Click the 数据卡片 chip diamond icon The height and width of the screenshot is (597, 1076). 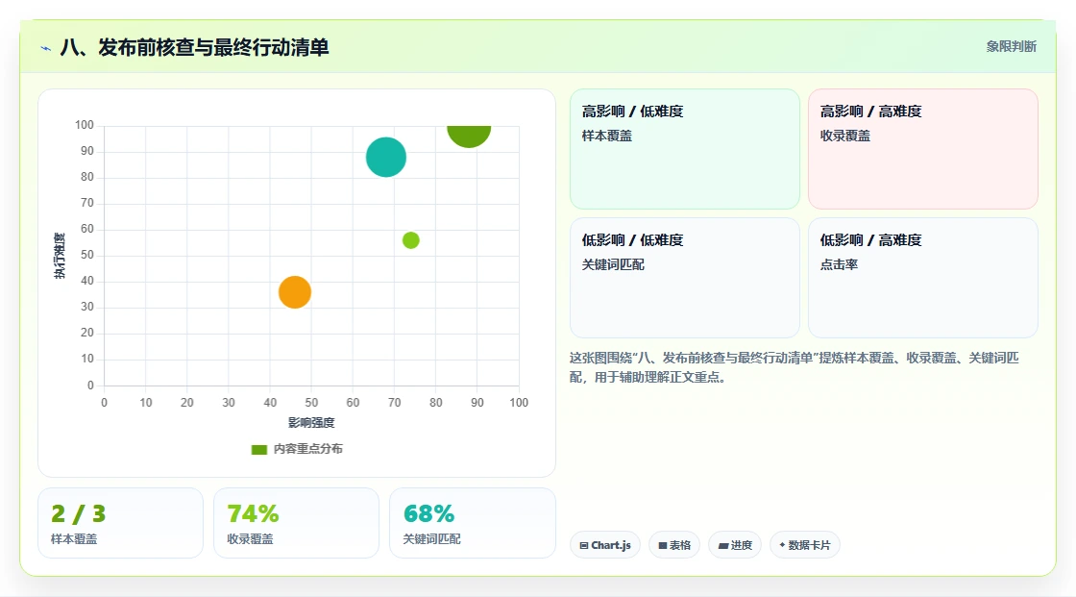[x=782, y=545]
